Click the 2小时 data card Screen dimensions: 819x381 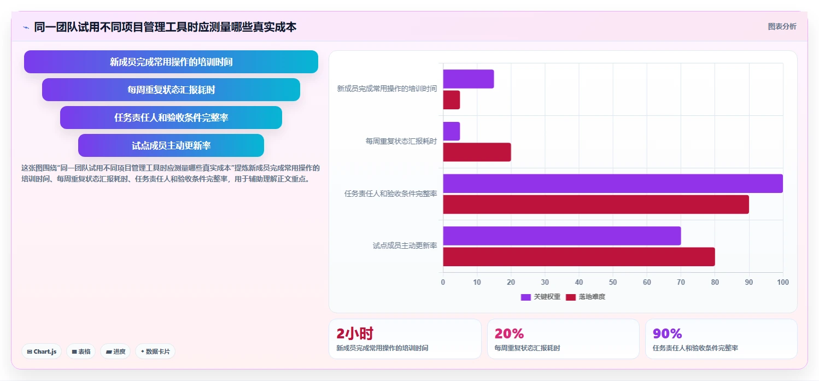[405, 339]
